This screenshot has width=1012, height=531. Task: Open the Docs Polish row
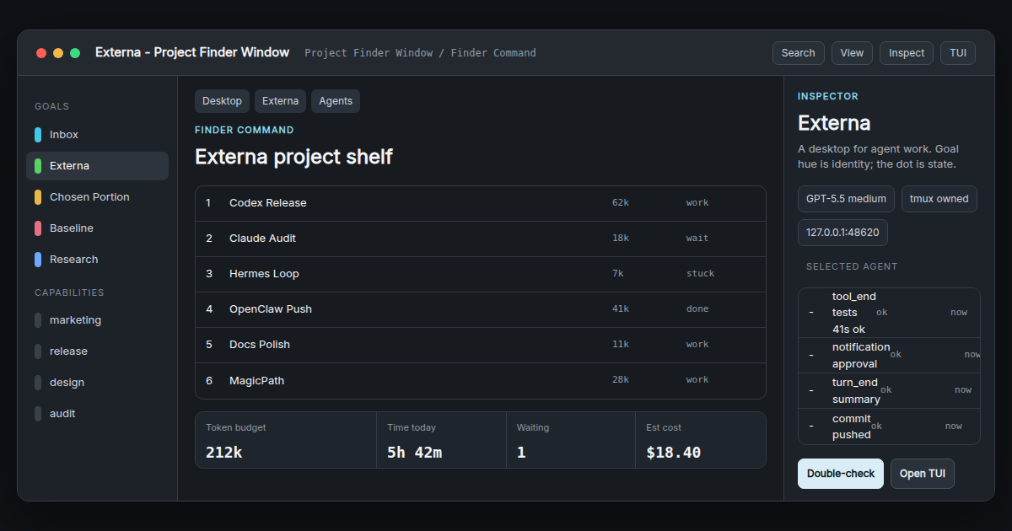pyautogui.click(x=481, y=345)
